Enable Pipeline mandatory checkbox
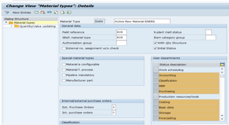The height and width of the screenshot is (125, 229). pyautogui.click(x=64, y=75)
